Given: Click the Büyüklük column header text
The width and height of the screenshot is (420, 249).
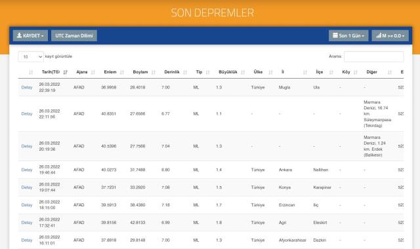Looking at the screenshot, I should tap(228, 72).
